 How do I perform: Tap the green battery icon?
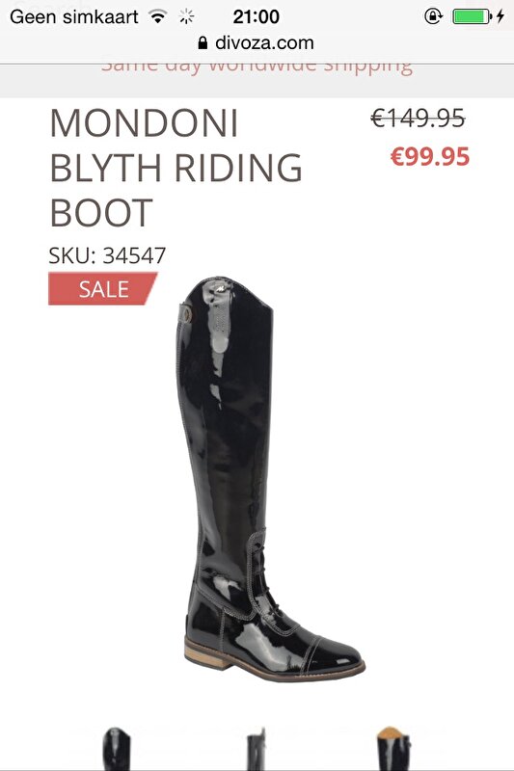pos(472,16)
